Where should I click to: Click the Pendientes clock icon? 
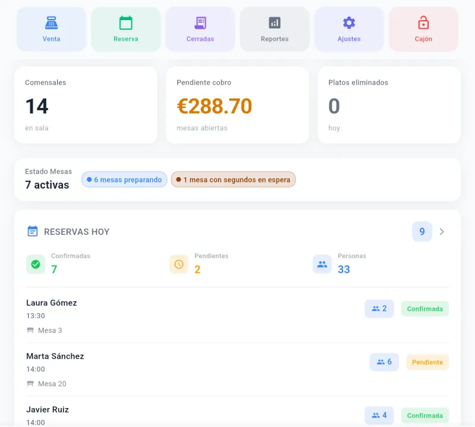(179, 264)
